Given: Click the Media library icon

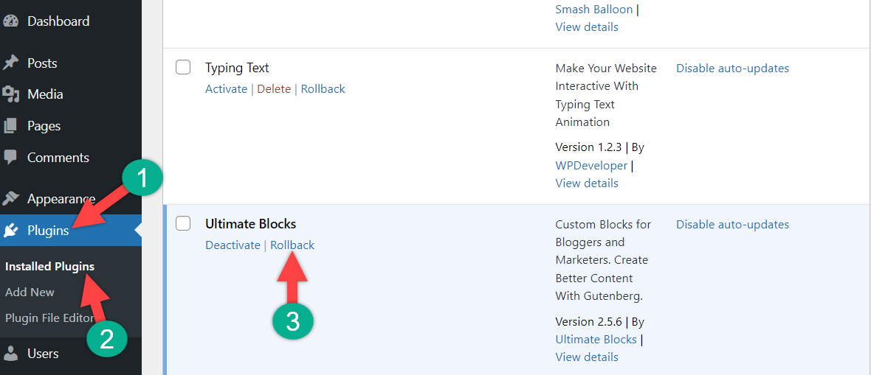Looking at the screenshot, I should pos(10,94).
